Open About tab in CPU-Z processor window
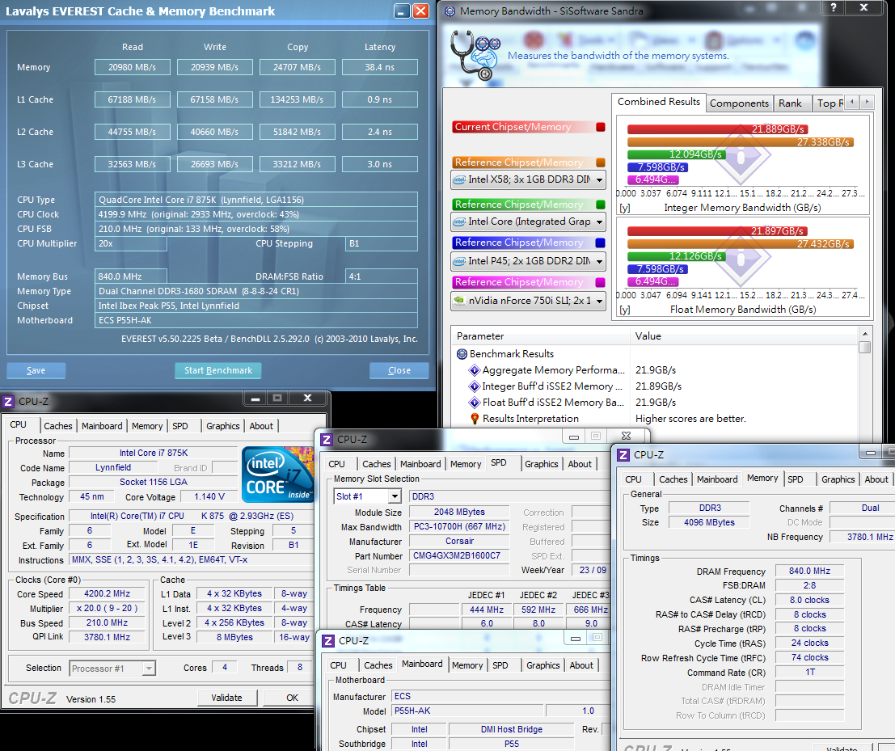Screen dimensions: 895x751 pyautogui.click(x=261, y=426)
